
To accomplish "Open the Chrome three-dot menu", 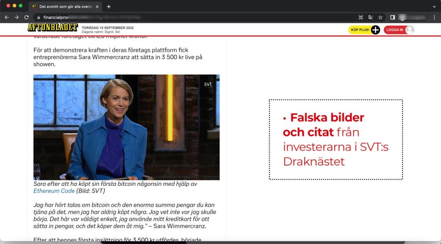I will pos(435,17).
